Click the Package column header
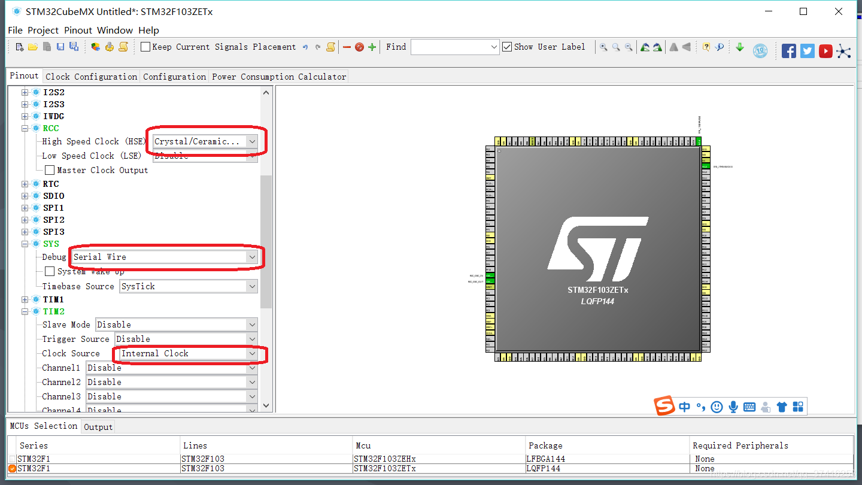This screenshot has height=485, width=862. pyautogui.click(x=607, y=445)
